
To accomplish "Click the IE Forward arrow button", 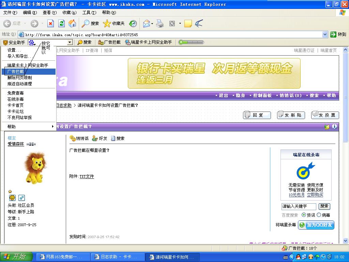I will pos(34,24).
